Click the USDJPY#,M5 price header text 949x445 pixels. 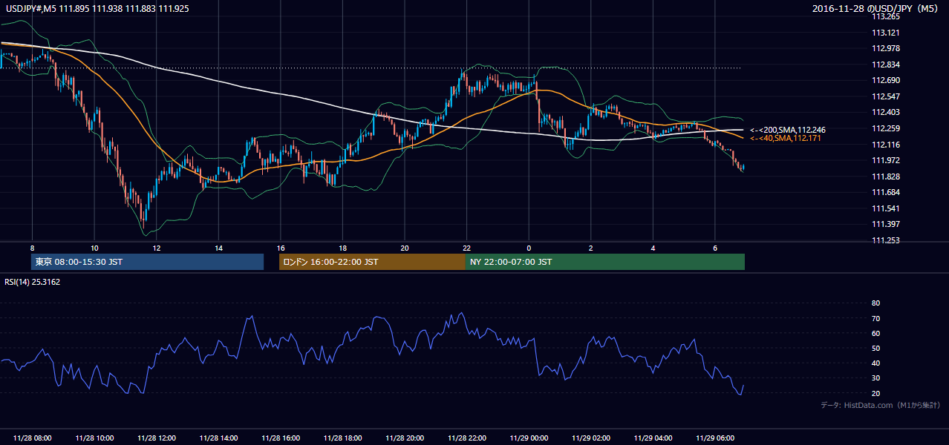tap(97, 9)
